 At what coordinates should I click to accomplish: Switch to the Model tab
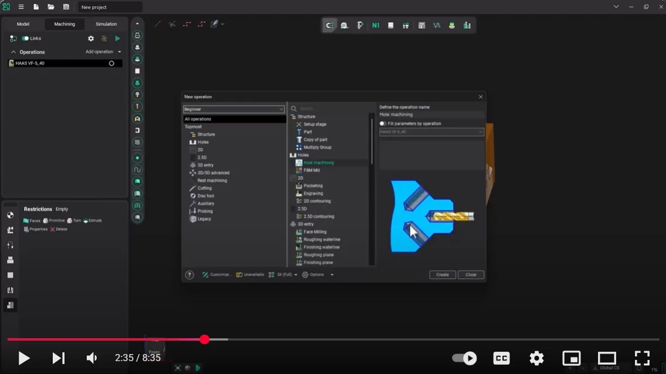click(23, 24)
